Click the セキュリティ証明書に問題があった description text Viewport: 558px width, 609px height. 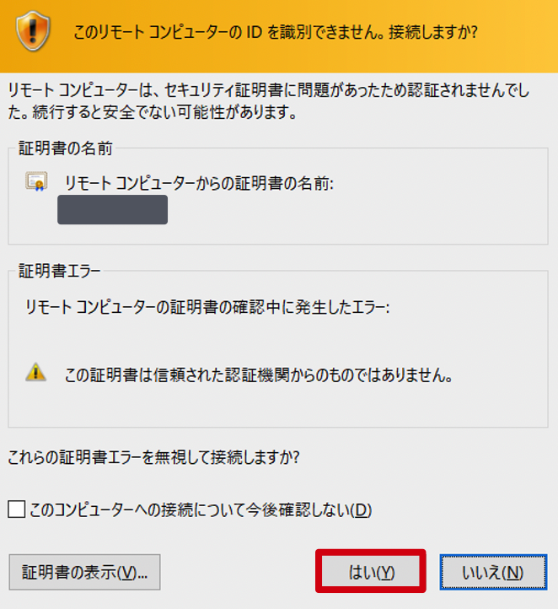pyautogui.click(x=269, y=101)
